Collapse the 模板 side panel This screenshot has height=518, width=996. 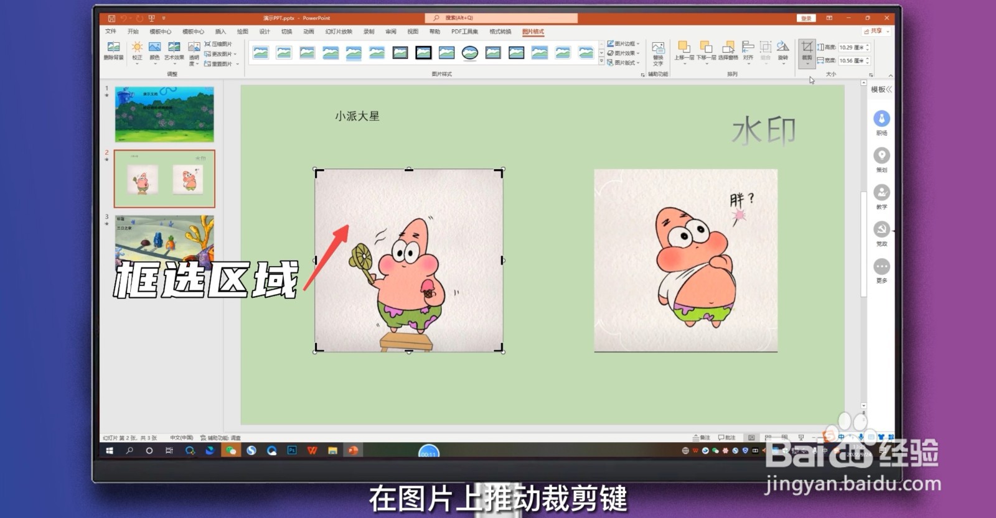[889, 90]
